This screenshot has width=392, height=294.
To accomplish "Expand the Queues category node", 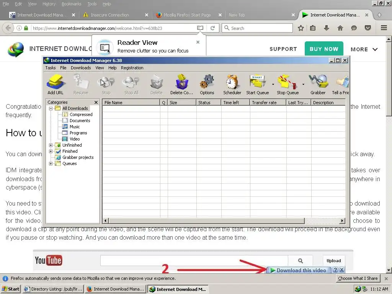I will [x=51, y=163].
